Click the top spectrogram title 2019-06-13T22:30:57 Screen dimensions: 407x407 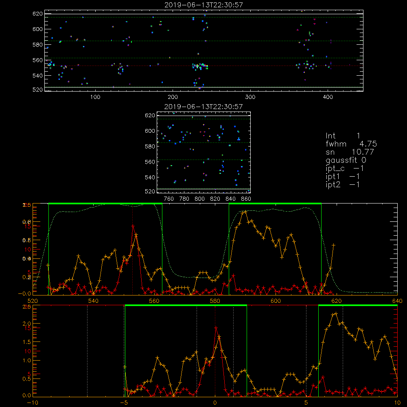click(x=204, y=5)
